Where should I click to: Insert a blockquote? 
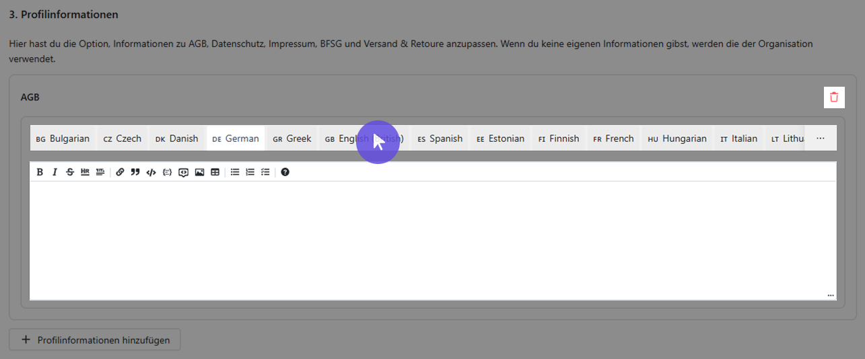pyautogui.click(x=135, y=172)
